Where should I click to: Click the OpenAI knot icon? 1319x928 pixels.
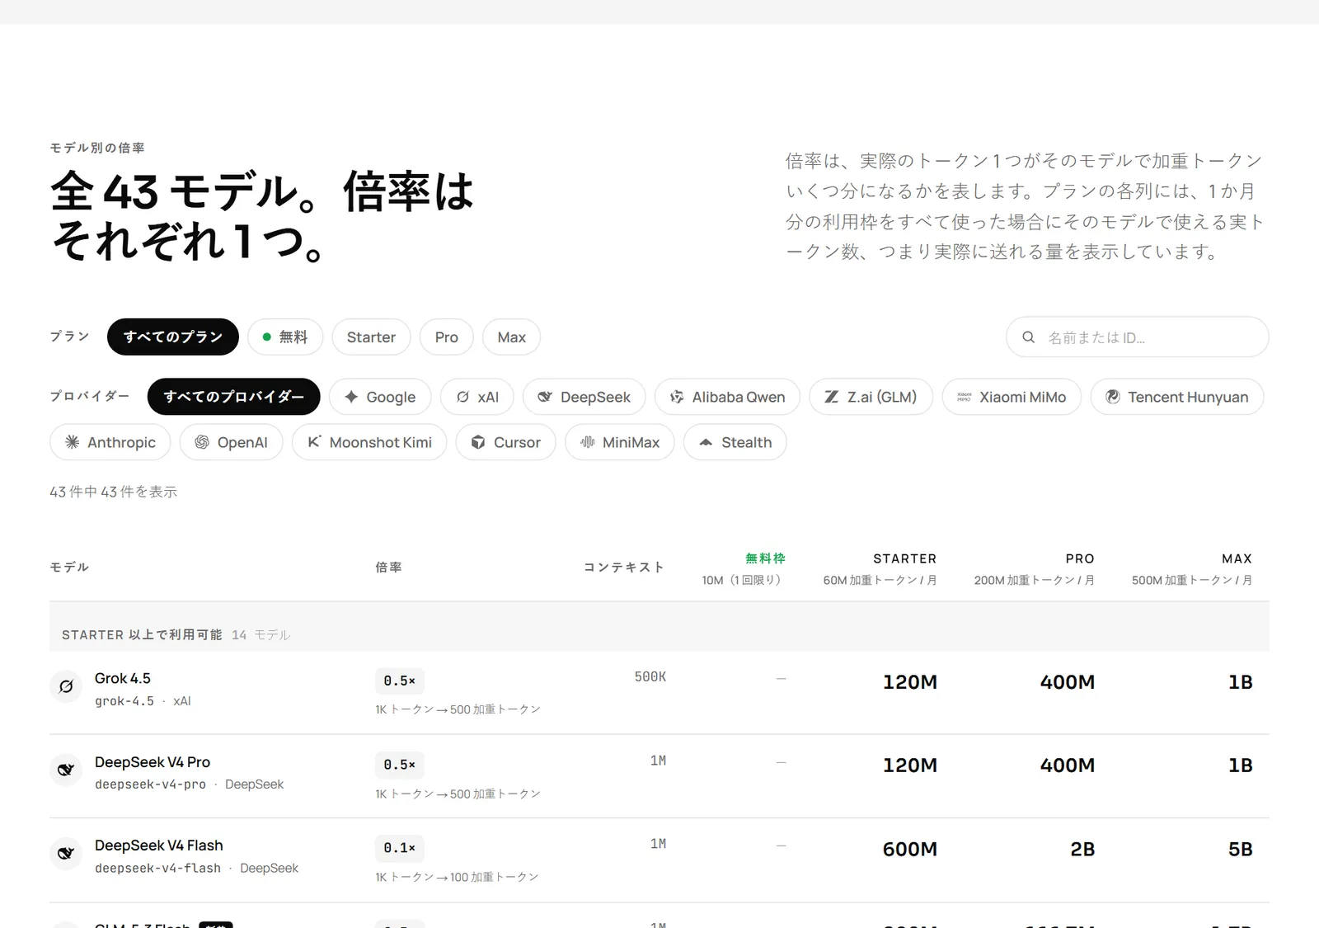coord(202,442)
